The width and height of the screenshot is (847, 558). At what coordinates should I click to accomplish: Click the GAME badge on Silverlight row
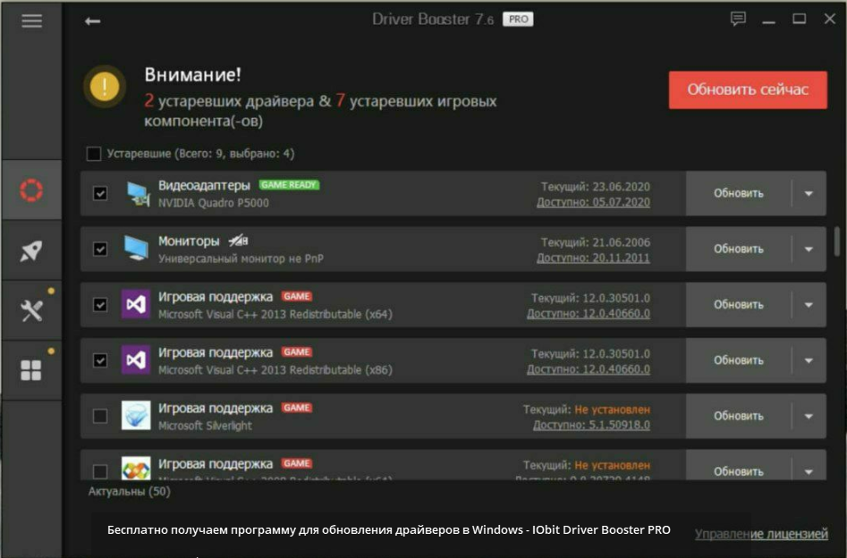coord(297,408)
